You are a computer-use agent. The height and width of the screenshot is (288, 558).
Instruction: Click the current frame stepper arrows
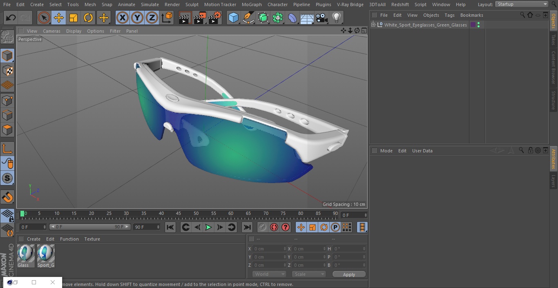(365, 215)
